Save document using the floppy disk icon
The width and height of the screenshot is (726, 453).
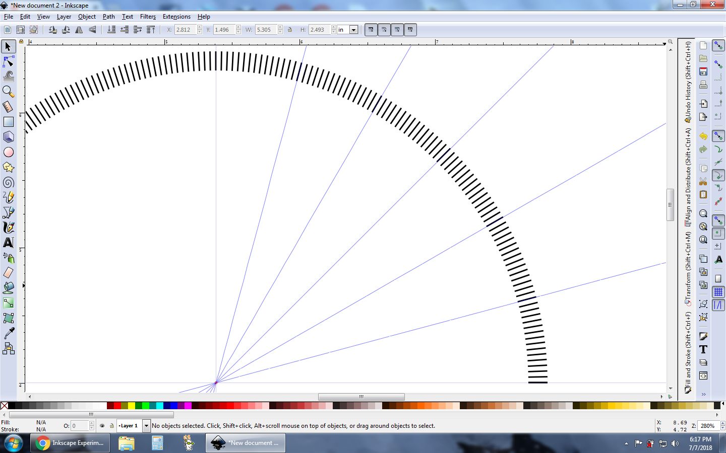point(703,71)
